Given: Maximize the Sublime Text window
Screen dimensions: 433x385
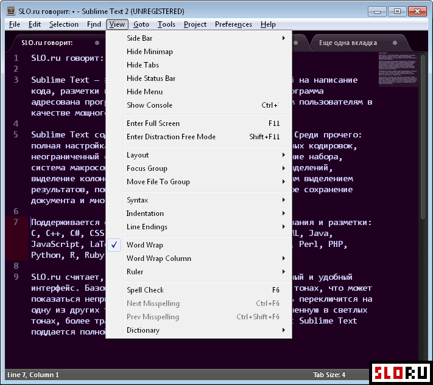Looking at the screenshot, I should click(397, 12).
